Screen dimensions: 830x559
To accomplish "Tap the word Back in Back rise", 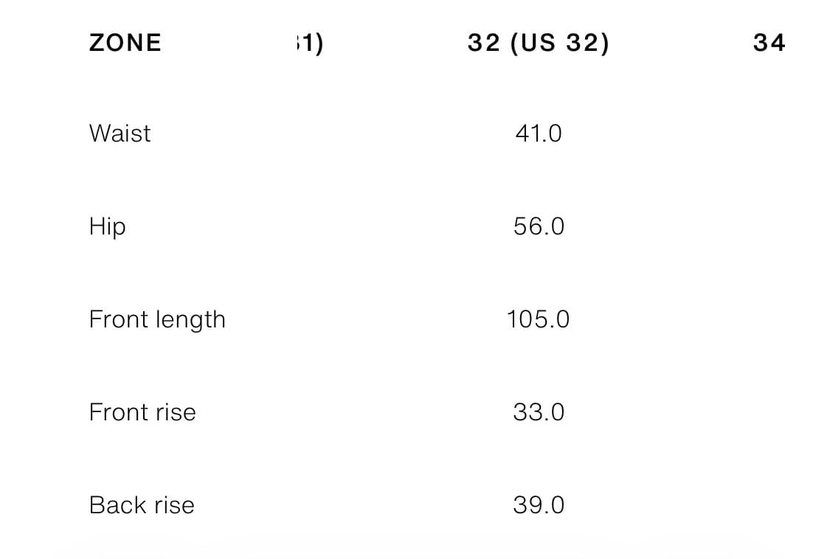I will tap(115, 505).
